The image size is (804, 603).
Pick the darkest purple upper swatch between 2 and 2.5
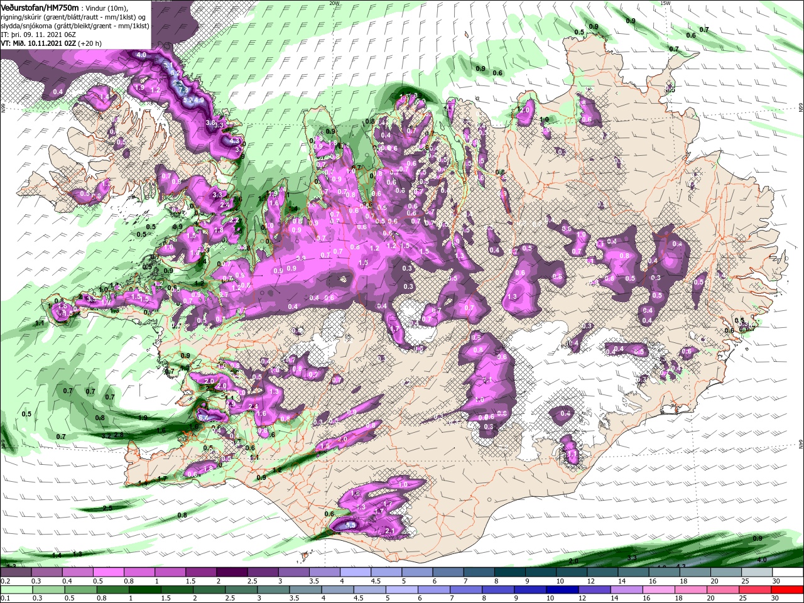[232, 572]
